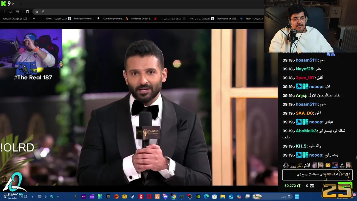This screenshot has height=201, width=357.
Task: Open the Xbox app from the taskbar
Action: 182,197
